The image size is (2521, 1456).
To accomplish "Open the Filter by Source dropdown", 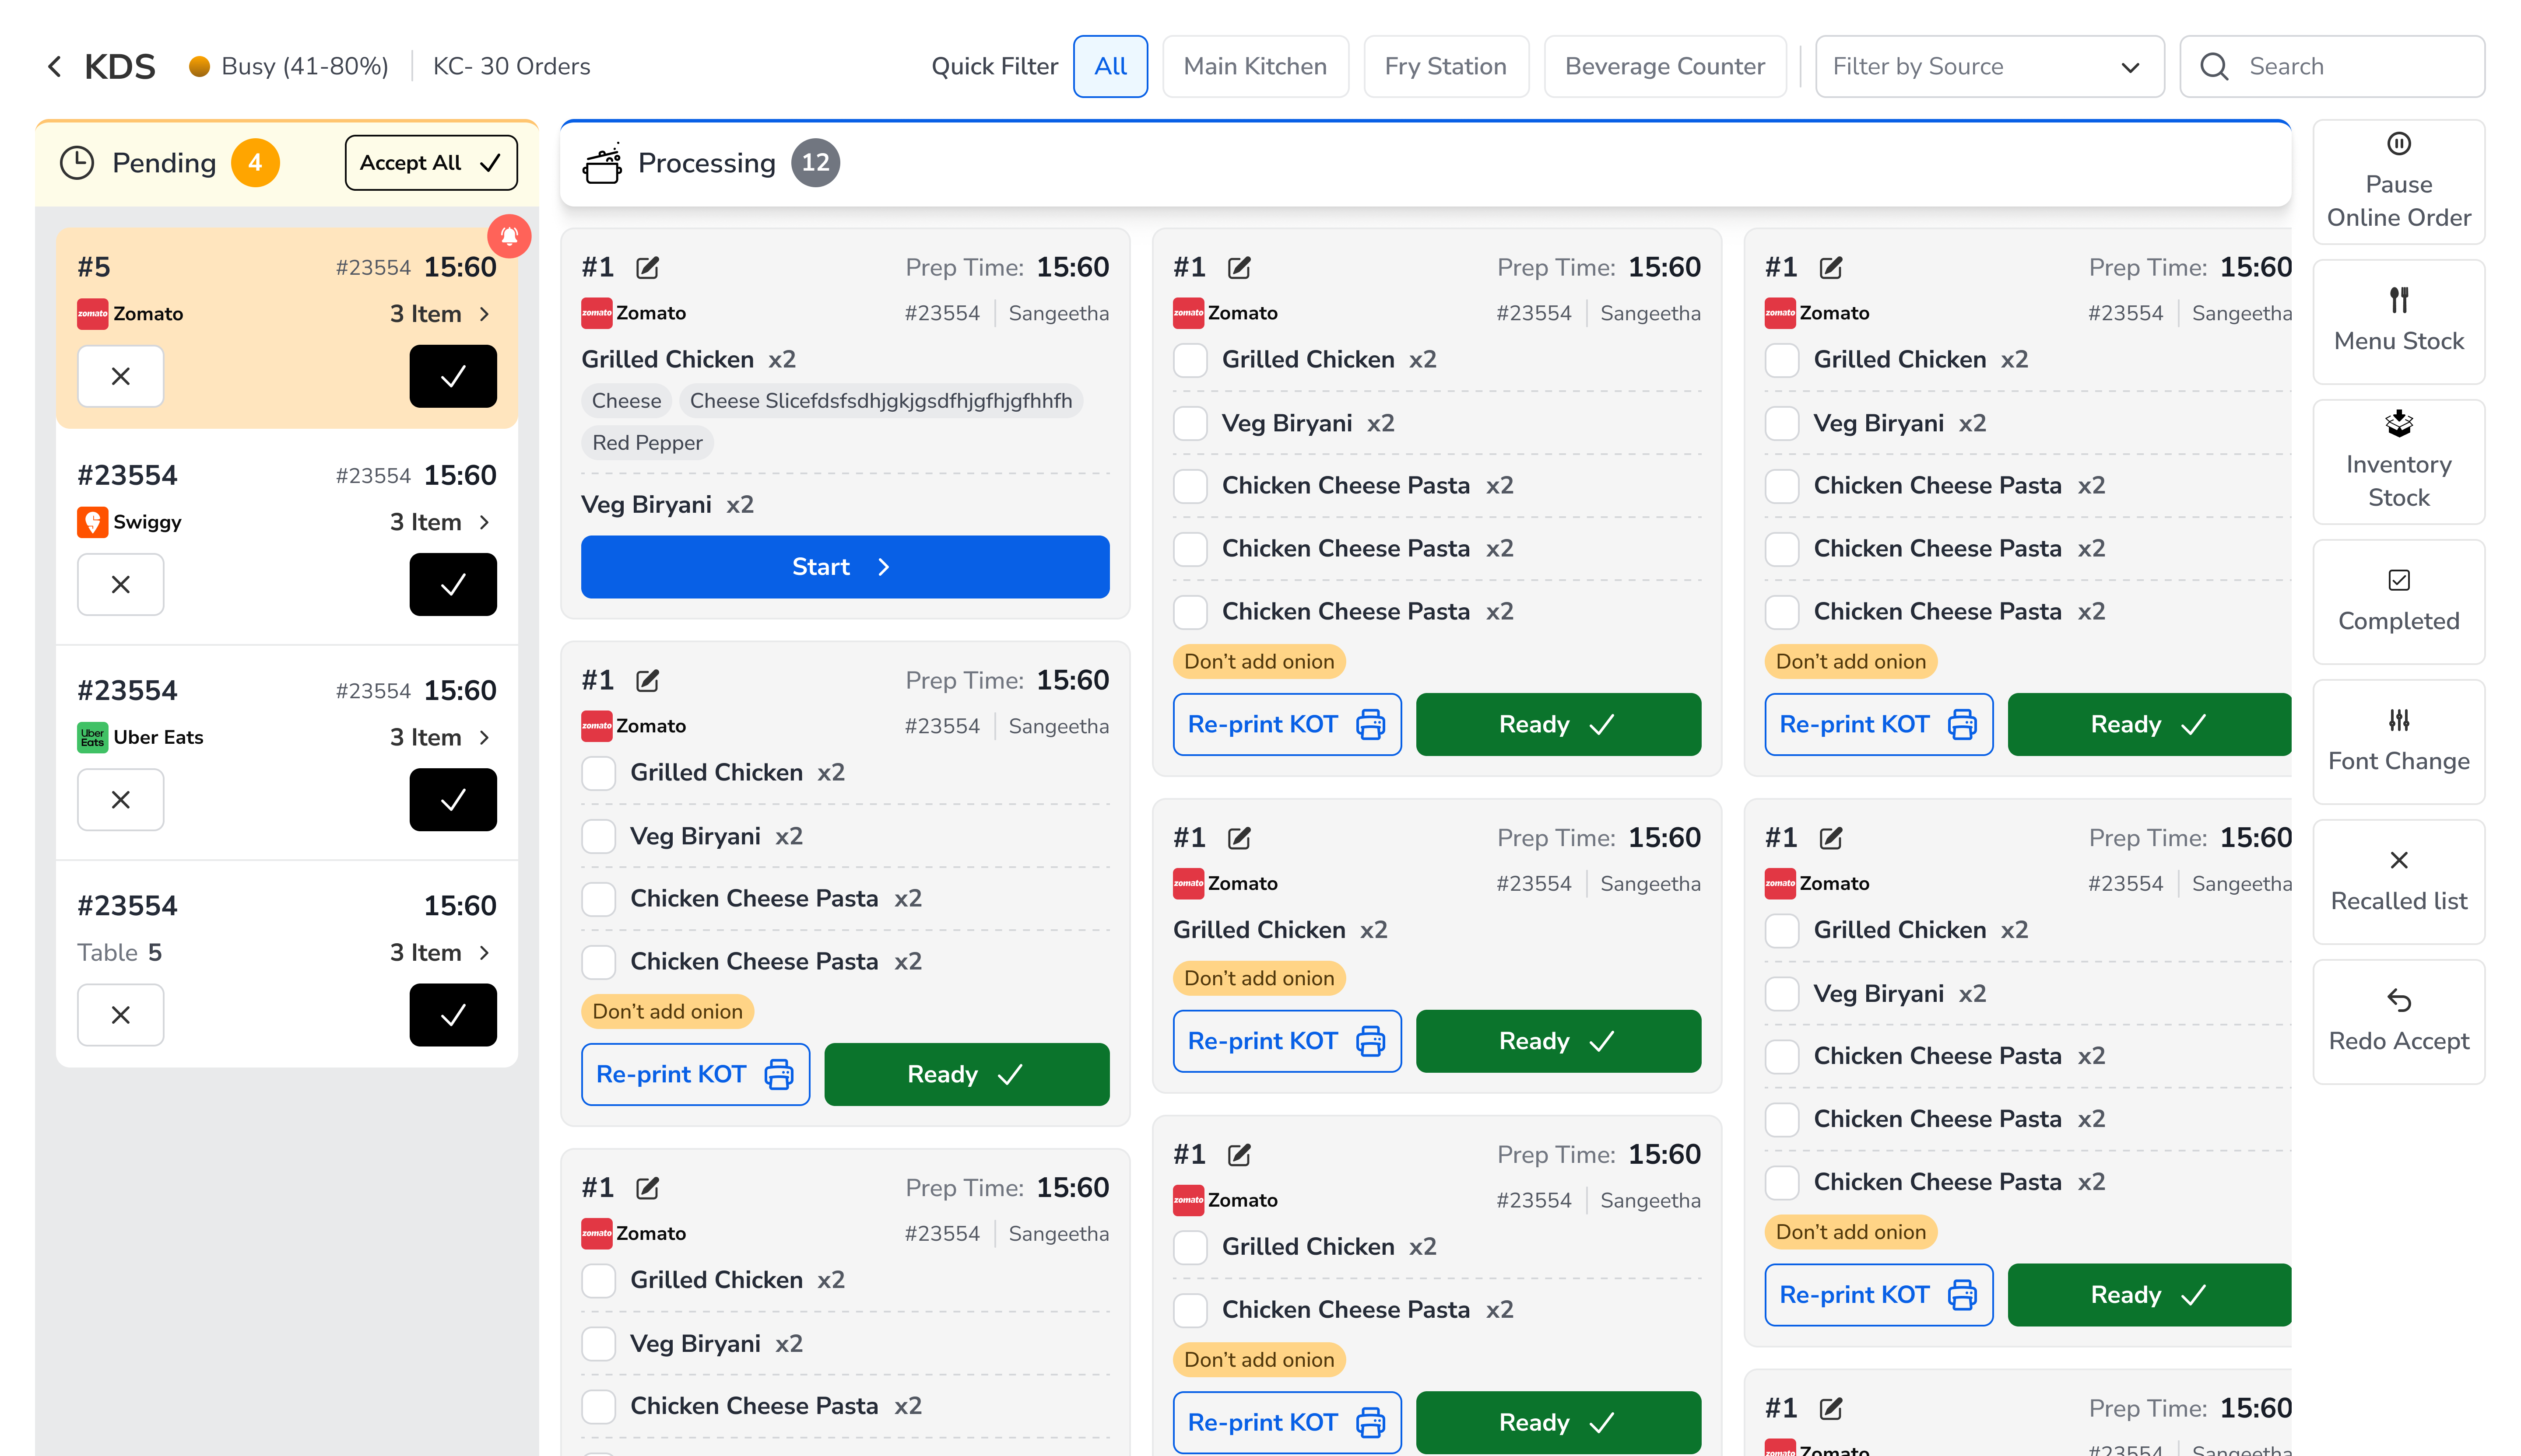I will (1989, 67).
